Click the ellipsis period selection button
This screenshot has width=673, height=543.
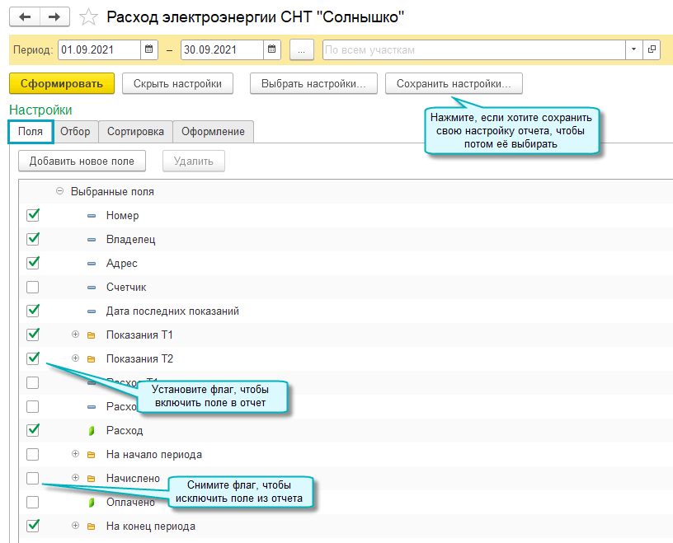point(302,50)
